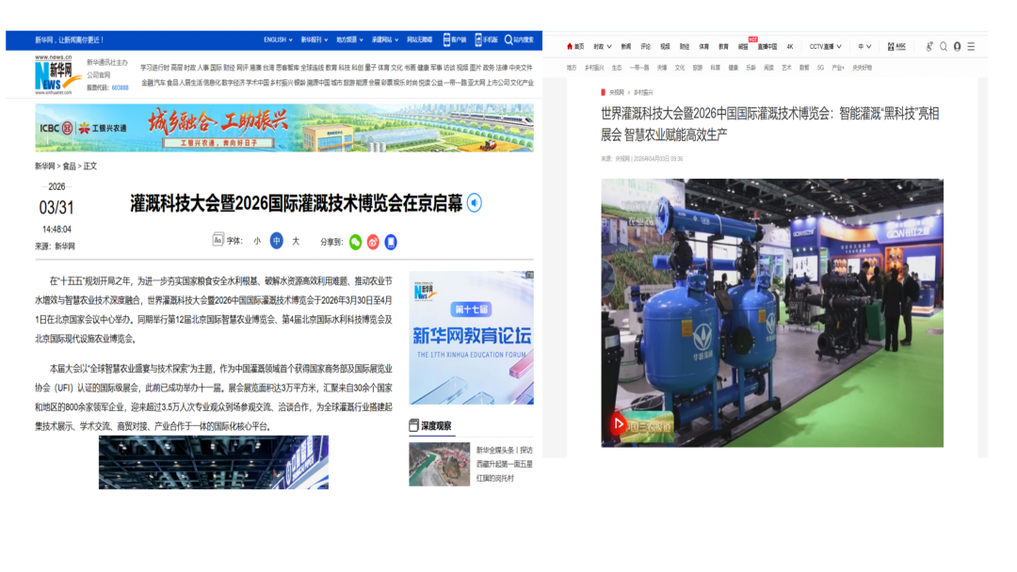Open 中央文件 in Xinhua navigation

pyautogui.click(x=521, y=68)
